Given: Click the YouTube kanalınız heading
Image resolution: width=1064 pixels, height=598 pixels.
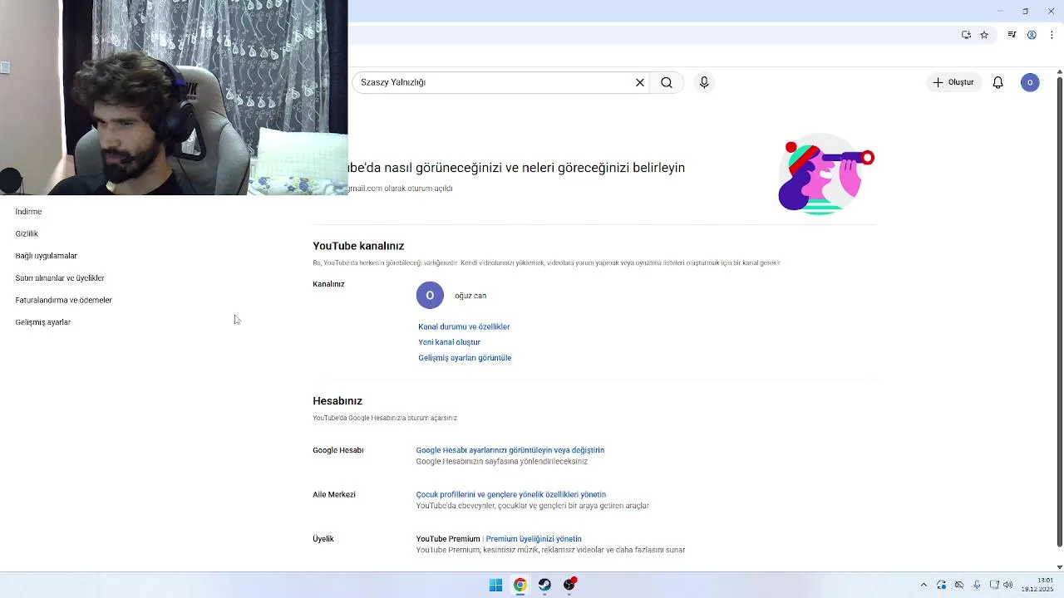Looking at the screenshot, I should pos(358,246).
